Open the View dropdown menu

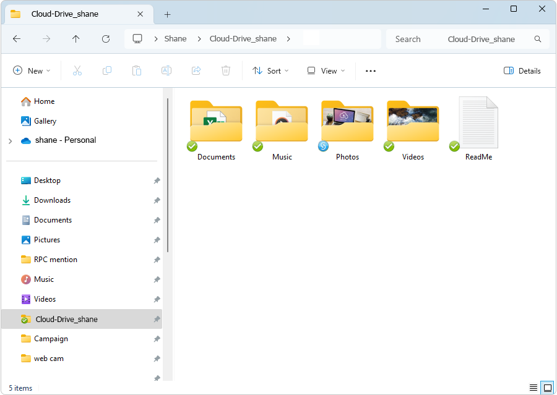click(x=326, y=70)
